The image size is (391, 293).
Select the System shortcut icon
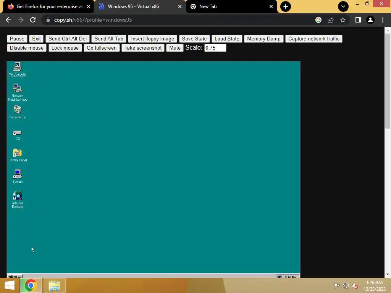pos(17,176)
